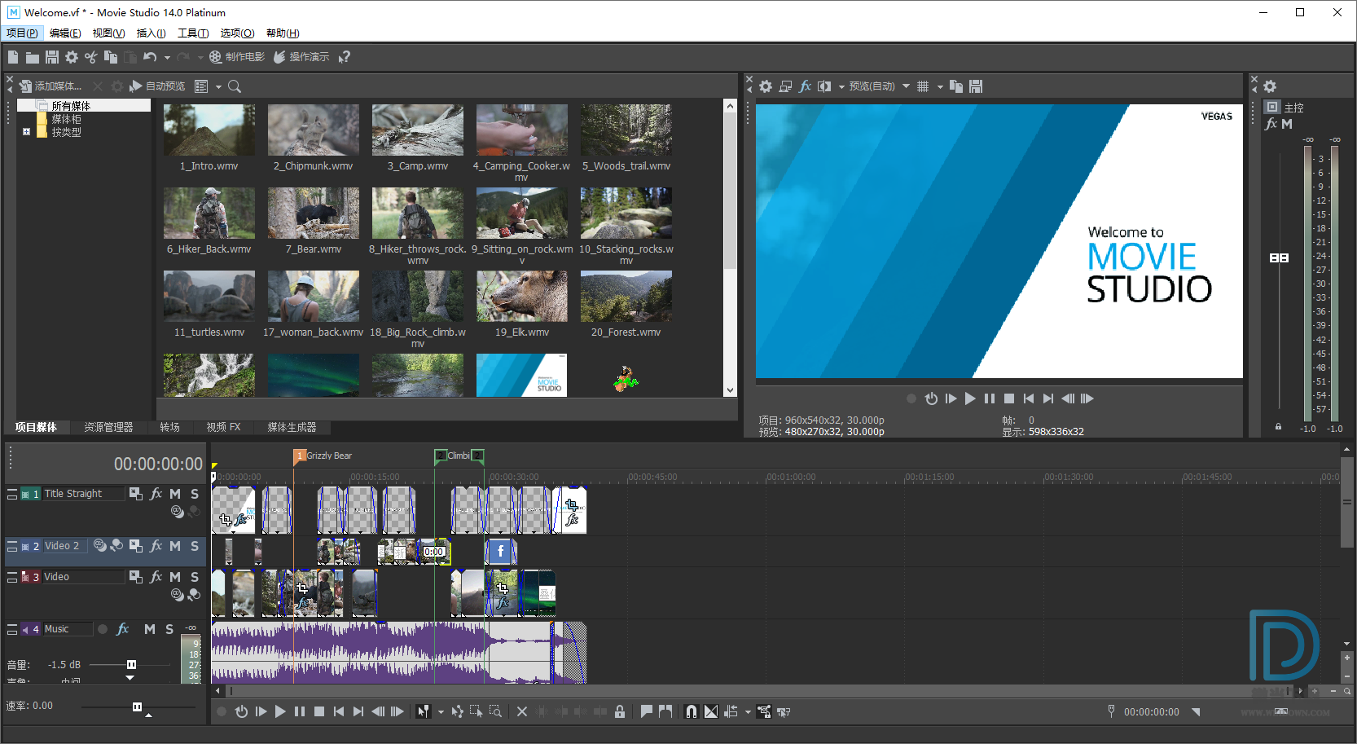Toggle the Lock event padlock

(x=620, y=711)
